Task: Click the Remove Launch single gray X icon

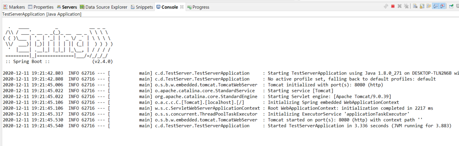Action: (400, 6)
